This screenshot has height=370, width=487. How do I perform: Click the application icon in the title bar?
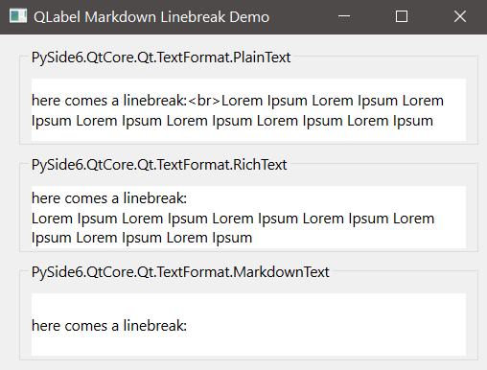tap(18, 16)
